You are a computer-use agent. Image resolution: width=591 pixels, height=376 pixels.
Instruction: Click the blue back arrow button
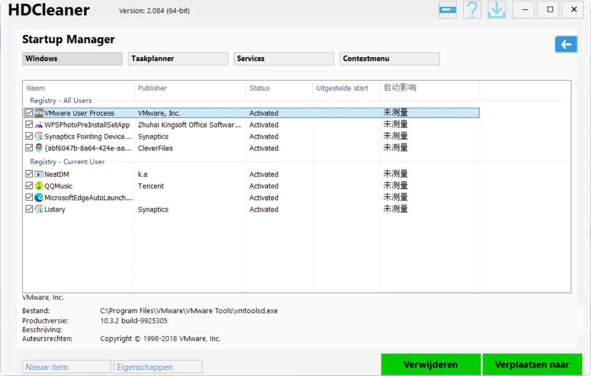[x=566, y=44]
